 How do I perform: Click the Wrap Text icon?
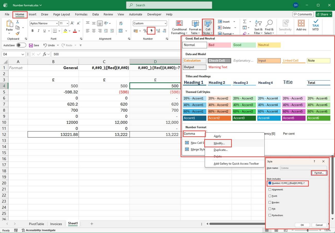point(121,23)
